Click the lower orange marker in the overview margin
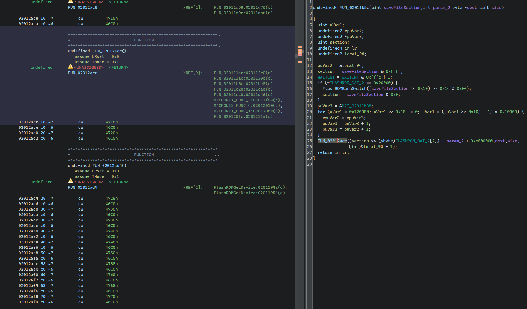 (300, 62)
